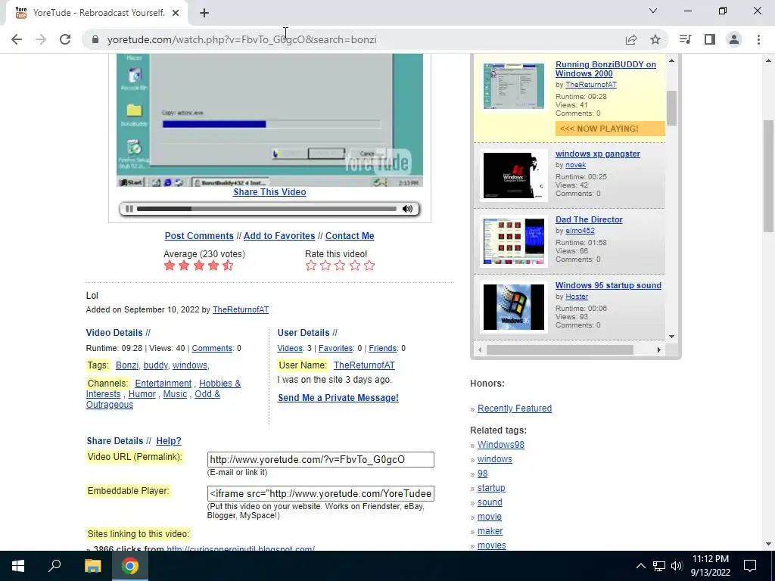Rate video one star (first empty star)
The height and width of the screenshot is (581, 775).
311,266
